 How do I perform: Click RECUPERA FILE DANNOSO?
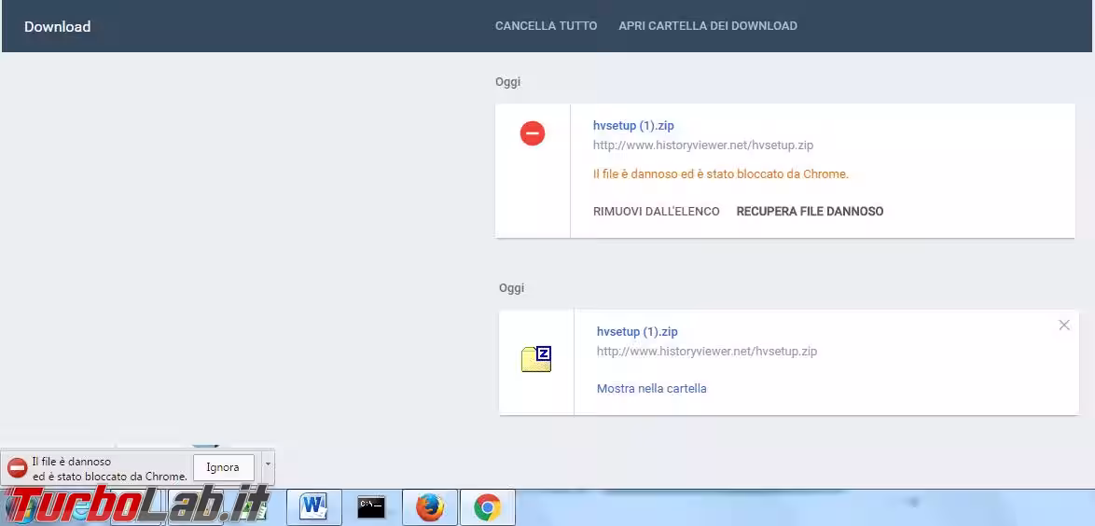pos(810,212)
